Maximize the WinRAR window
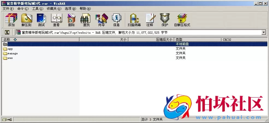The width and height of the screenshot is (269, 123). coord(261,4)
